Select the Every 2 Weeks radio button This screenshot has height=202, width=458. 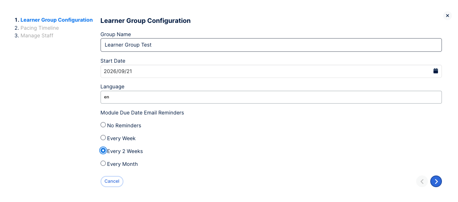(x=103, y=151)
